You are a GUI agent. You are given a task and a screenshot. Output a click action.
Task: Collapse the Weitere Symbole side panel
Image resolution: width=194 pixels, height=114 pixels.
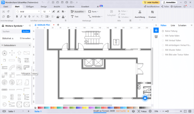click(30, 26)
